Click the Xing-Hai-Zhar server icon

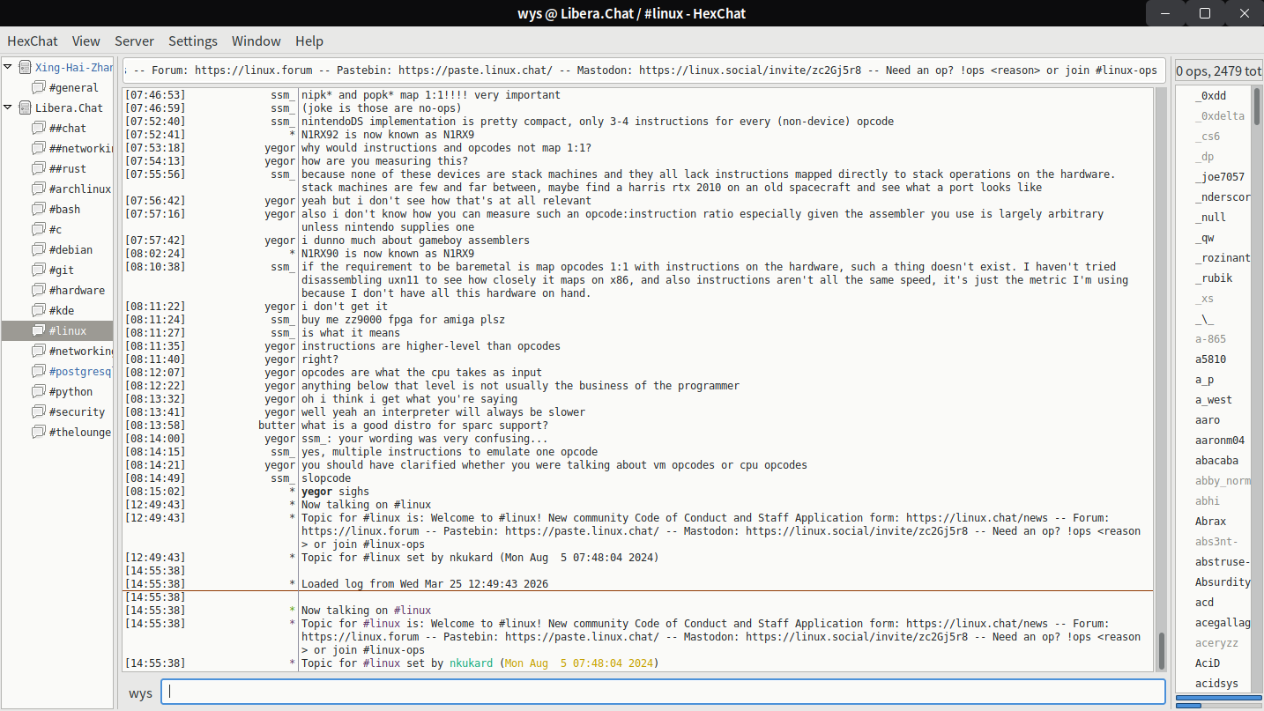pyautogui.click(x=25, y=68)
